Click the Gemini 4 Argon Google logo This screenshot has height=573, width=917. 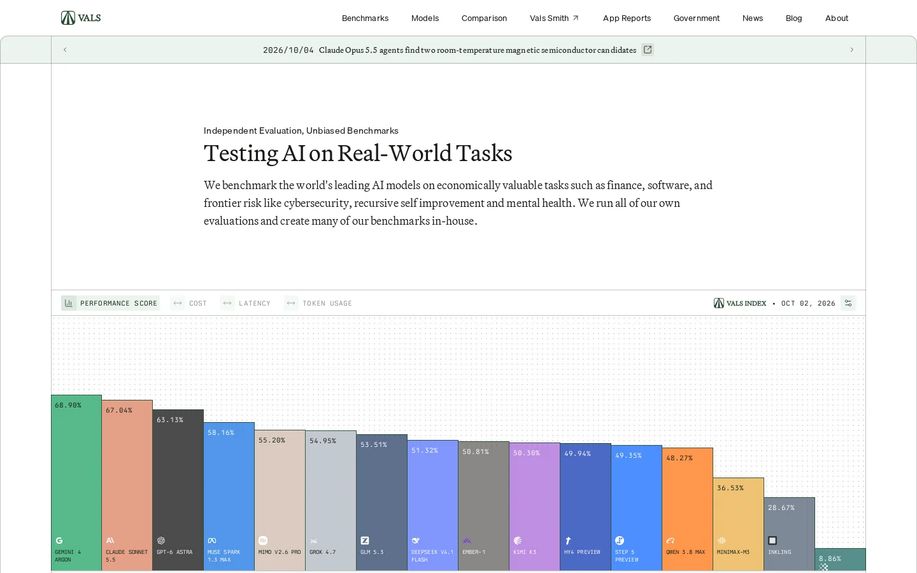59,541
